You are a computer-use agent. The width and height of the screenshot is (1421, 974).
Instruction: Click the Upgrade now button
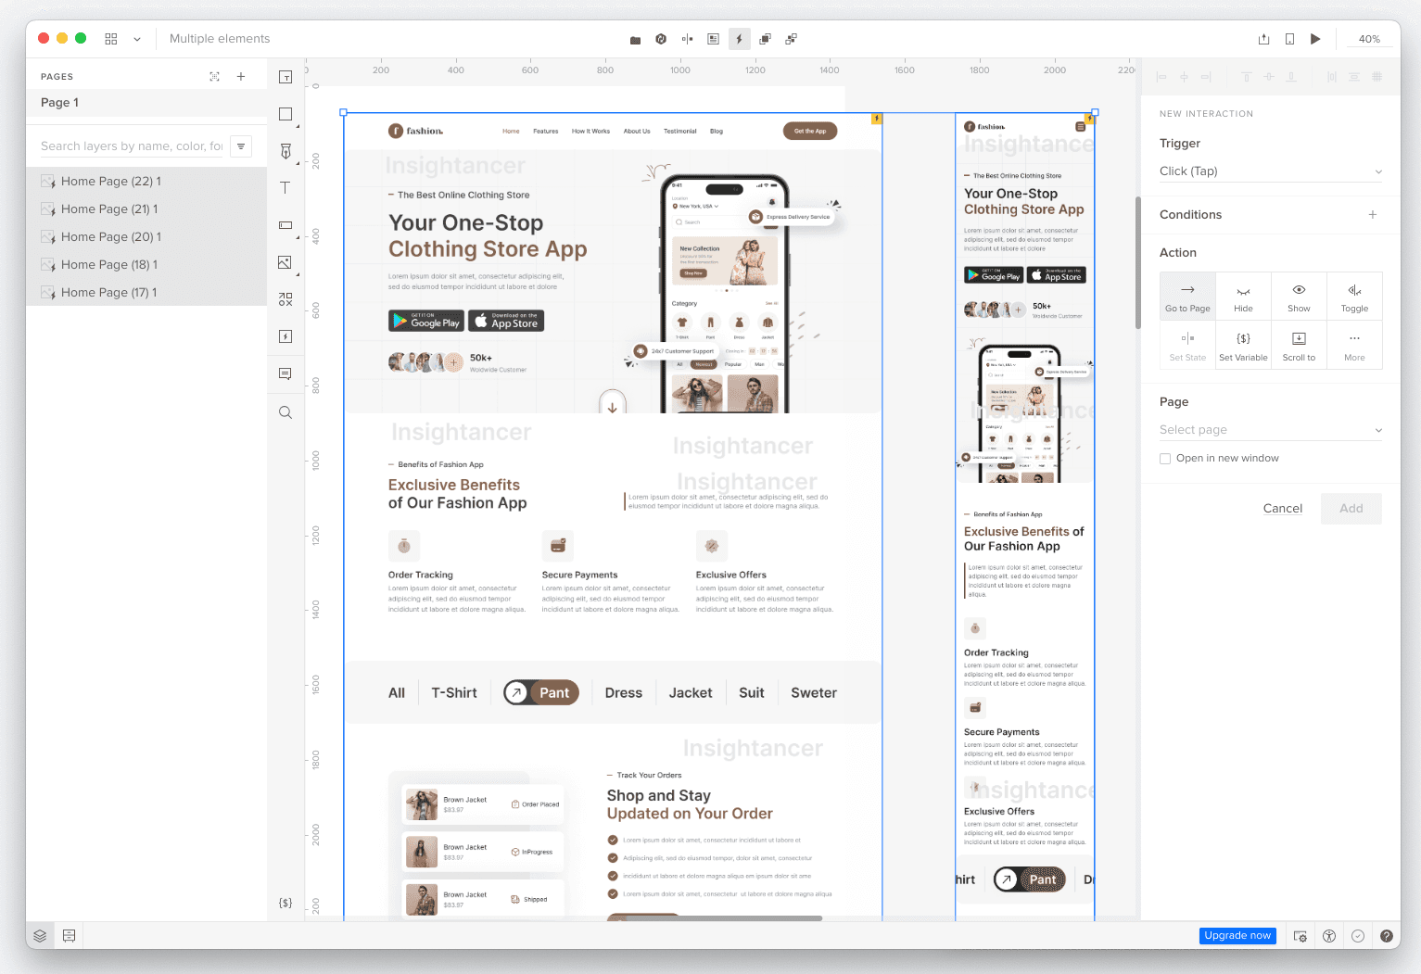tap(1237, 935)
